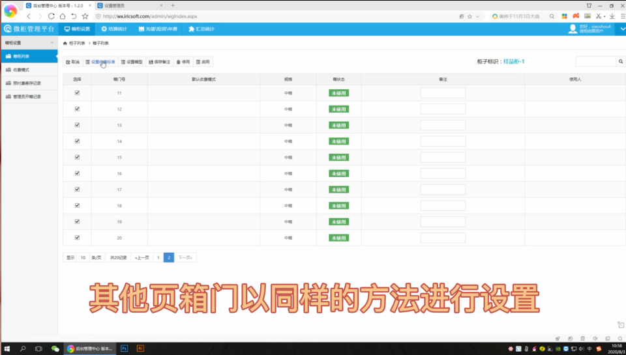
Task: Click the 设置箱型 toolbar button
Action: (132, 62)
